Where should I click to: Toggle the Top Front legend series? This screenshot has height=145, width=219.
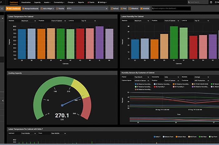click(x=213, y=137)
